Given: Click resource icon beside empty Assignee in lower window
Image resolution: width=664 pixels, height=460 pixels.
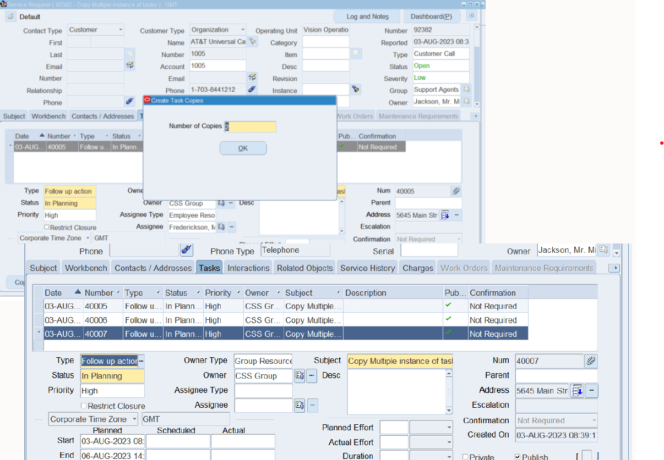Looking at the screenshot, I should [x=300, y=406].
